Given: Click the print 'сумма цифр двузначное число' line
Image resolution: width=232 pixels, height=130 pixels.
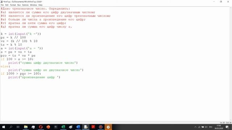Looking at the screenshot, I should click(x=43, y=63).
